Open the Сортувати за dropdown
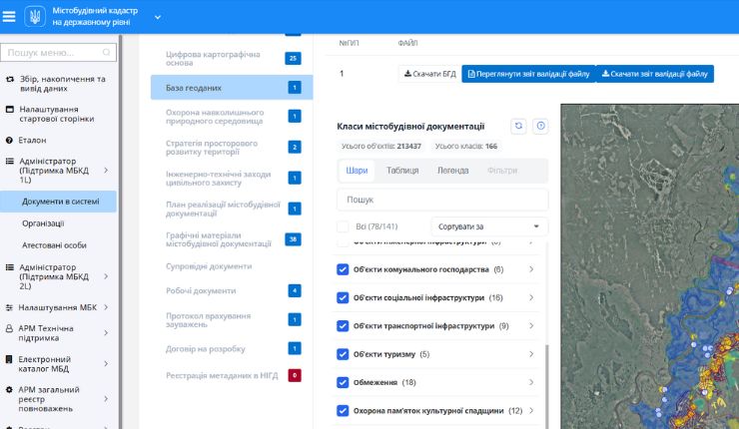 click(489, 226)
